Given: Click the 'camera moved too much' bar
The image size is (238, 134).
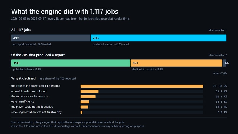Looking at the screenshot, I should click(x=88, y=96).
